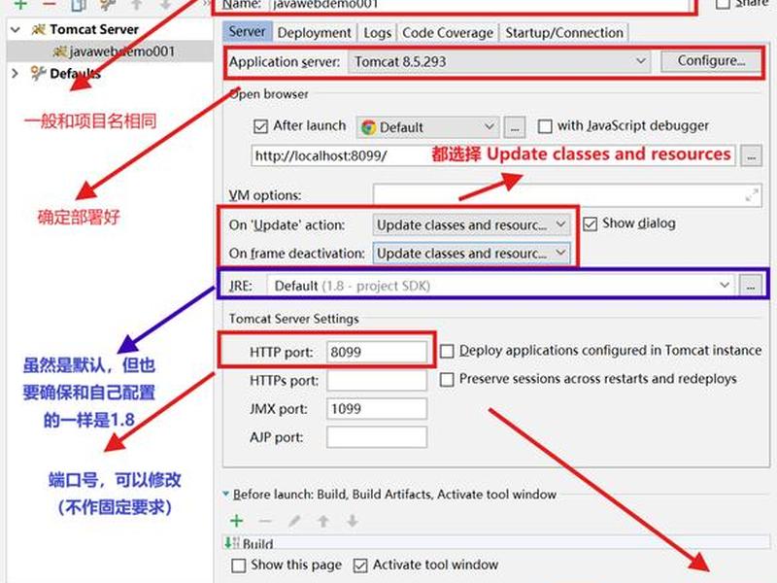The width and height of the screenshot is (777, 583).
Task: Click AJP port input field
Action: tap(377, 437)
